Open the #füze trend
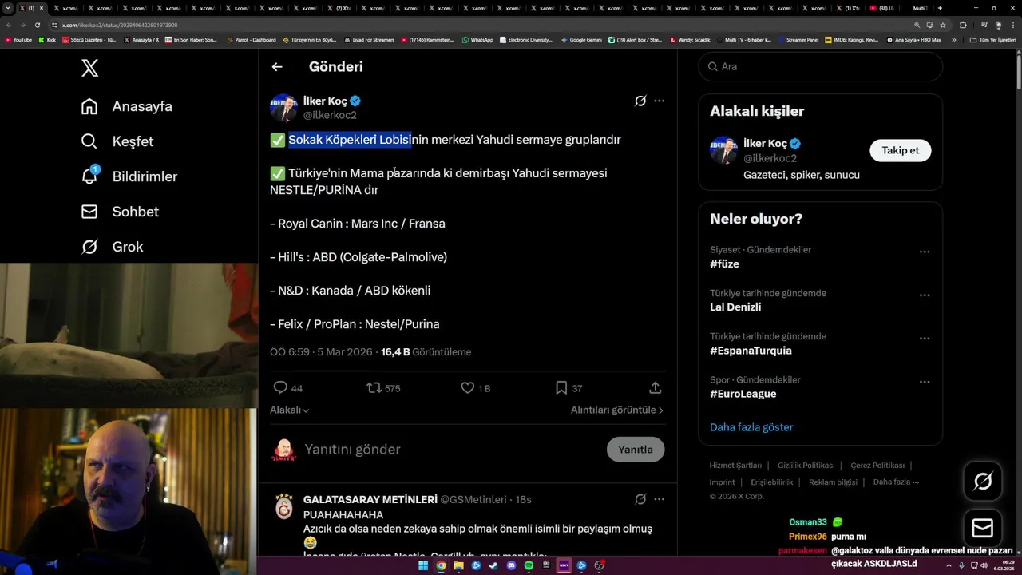Screen dimensions: 1022x575 [724, 264]
